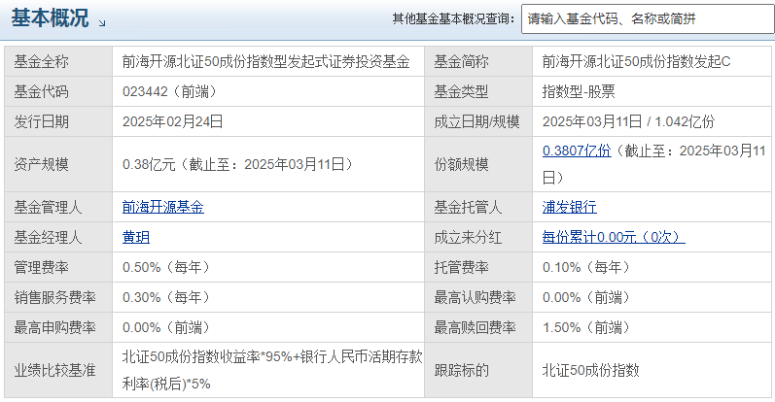The image size is (775, 402).
Task: Click the 最高认购费率 row label
Action: point(475,297)
